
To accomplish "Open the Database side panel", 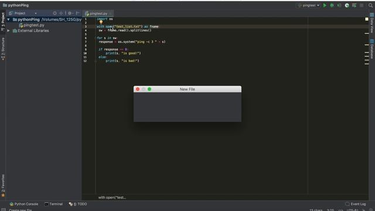I will click(372, 49).
